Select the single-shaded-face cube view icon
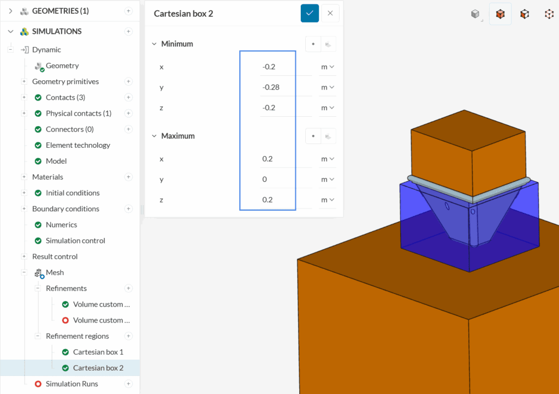Viewport: 559px width, 394px height. 524,14
